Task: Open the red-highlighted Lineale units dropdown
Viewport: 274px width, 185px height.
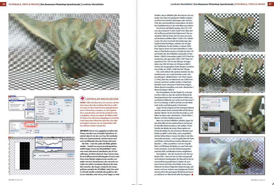Action: click(x=33, y=124)
